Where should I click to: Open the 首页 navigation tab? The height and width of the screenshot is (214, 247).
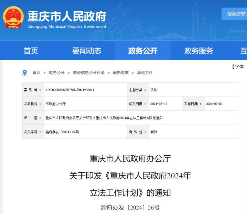(31, 51)
